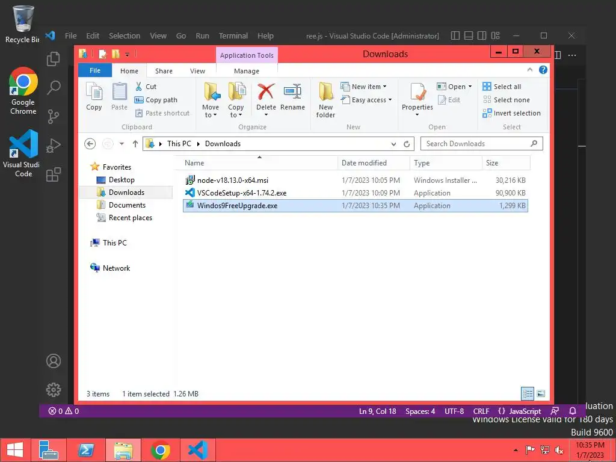Sort by the Date modified column header

pyautogui.click(x=374, y=163)
